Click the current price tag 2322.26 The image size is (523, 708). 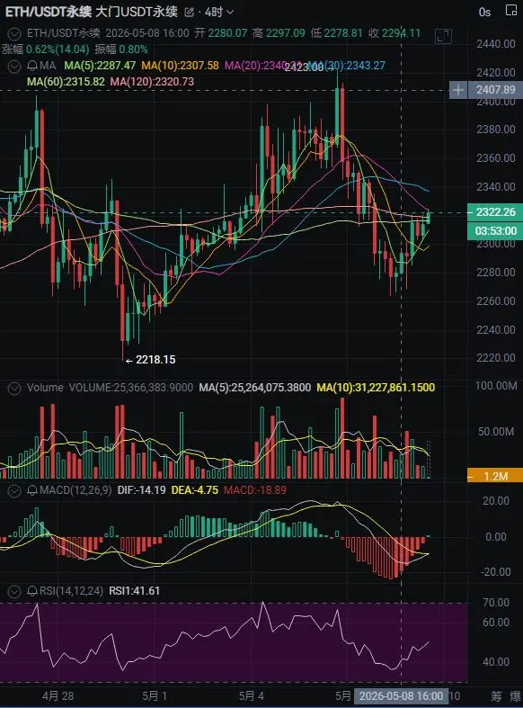tap(495, 212)
